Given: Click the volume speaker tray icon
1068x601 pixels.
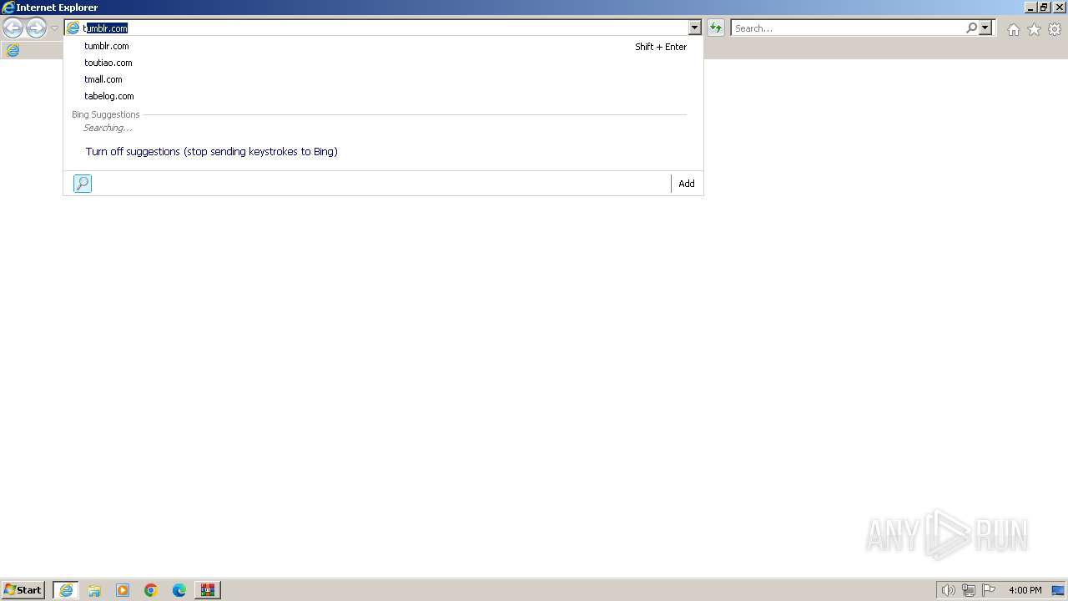Looking at the screenshot, I should [x=948, y=590].
